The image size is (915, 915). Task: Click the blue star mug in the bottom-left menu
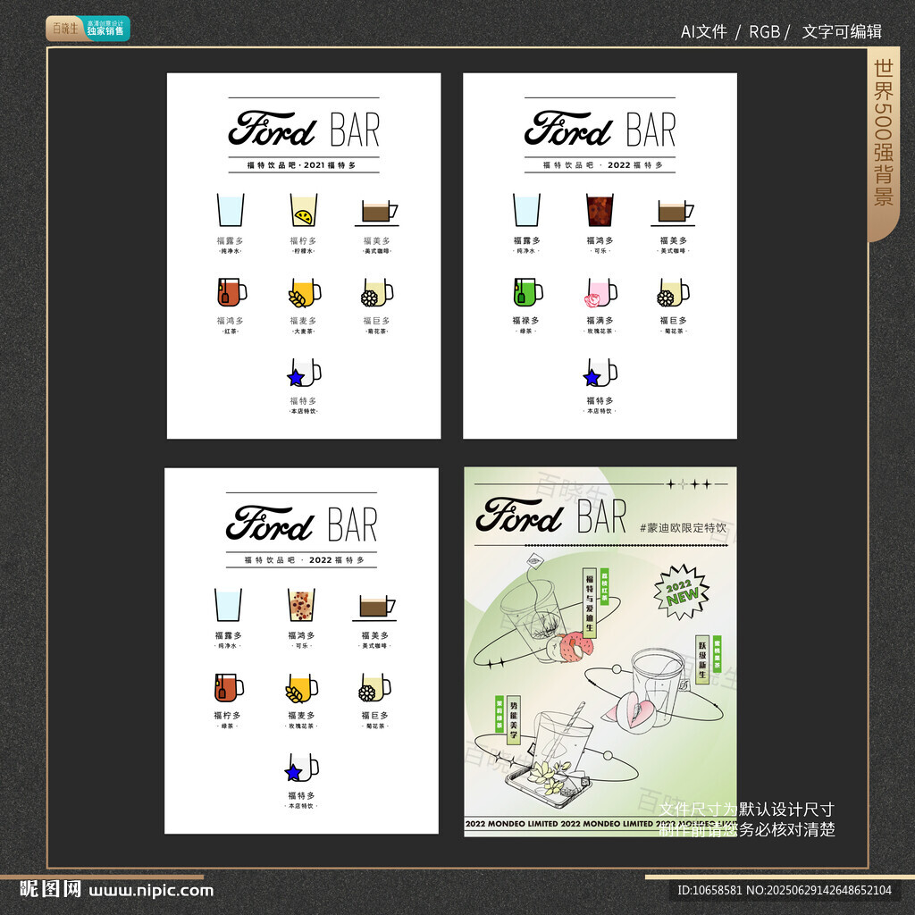[x=301, y=768]
